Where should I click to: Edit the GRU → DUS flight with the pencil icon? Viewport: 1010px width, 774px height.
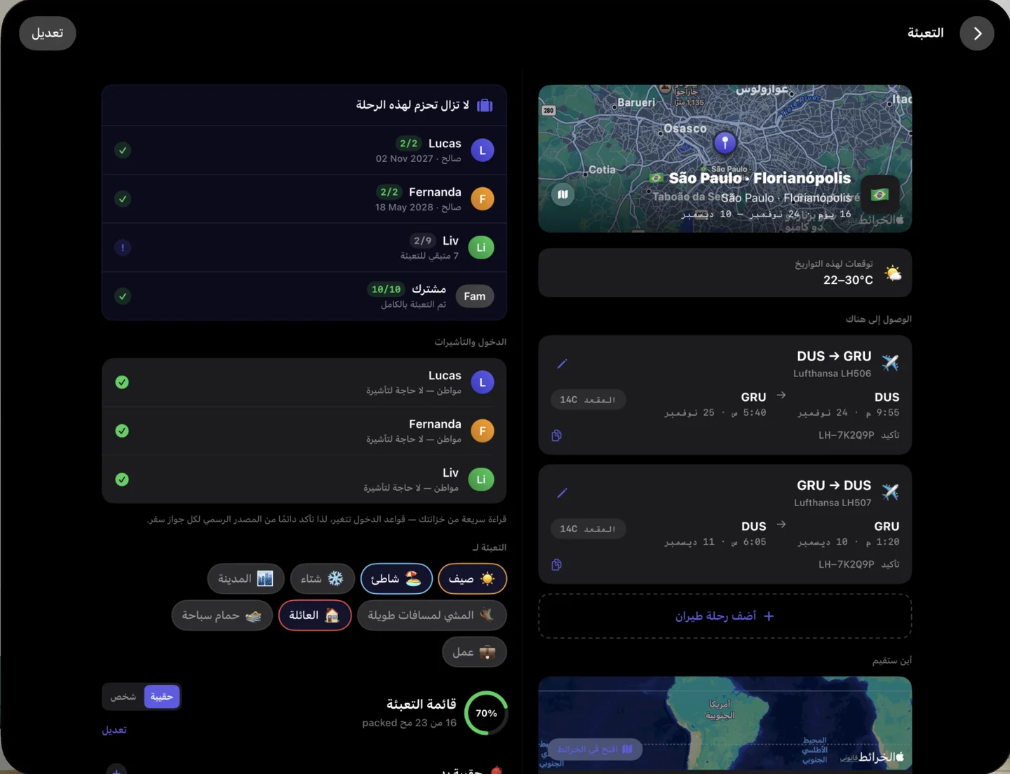(562, 493)
